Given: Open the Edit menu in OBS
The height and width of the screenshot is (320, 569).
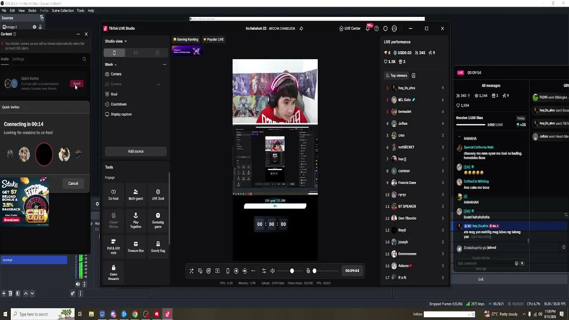Looking at the screenshot, I should click(12, 11).
